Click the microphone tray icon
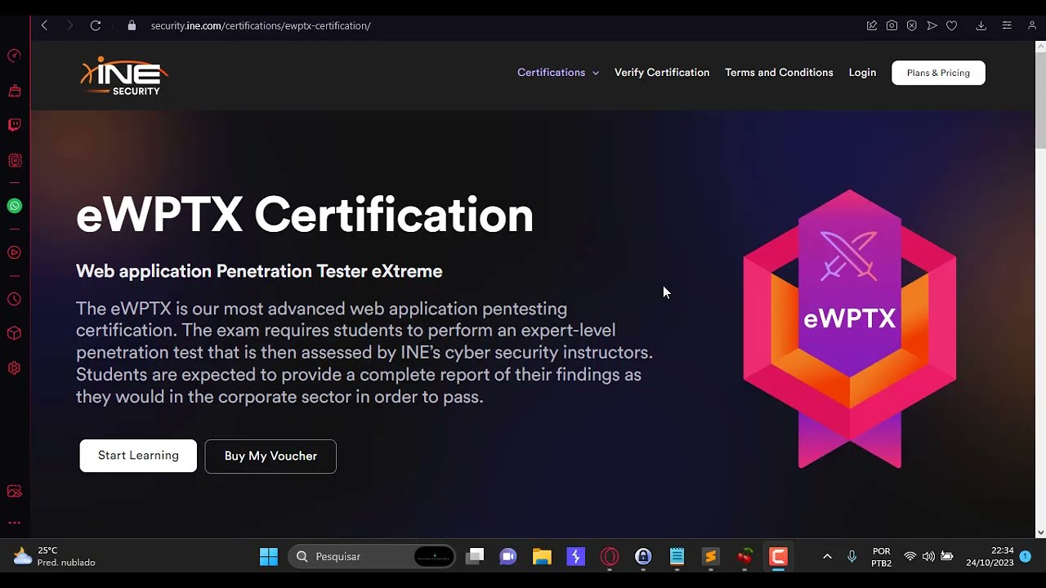 [x=852, y=556]
